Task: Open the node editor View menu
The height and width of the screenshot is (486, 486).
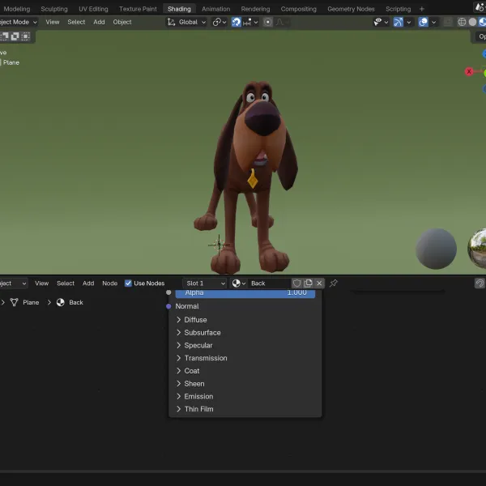Action: pyautogui.click(x=41, y=283)
